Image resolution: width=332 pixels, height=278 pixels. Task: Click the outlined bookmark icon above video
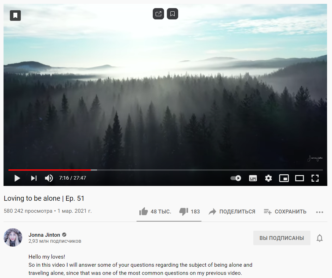coord(173,14)
